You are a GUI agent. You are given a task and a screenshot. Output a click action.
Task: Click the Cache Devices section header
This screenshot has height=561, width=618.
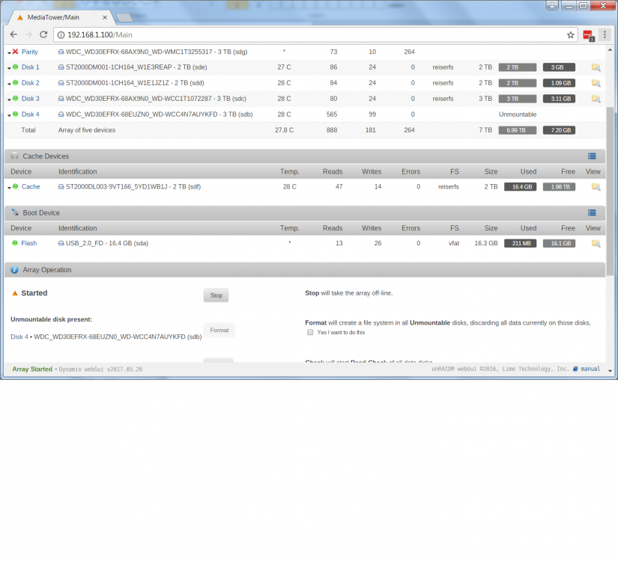point(305,156)
